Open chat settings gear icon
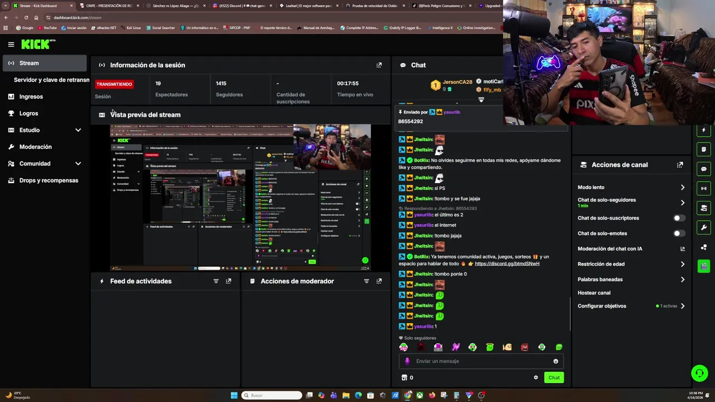This screenshot has width=715, height=402. pos(536,377)
